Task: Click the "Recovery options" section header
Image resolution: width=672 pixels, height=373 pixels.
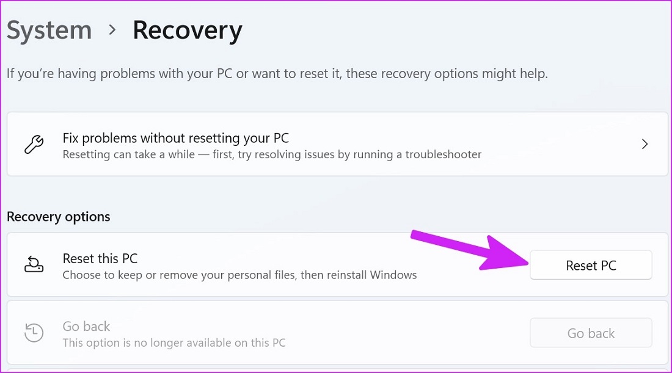Action: click(x=59, y=217)
